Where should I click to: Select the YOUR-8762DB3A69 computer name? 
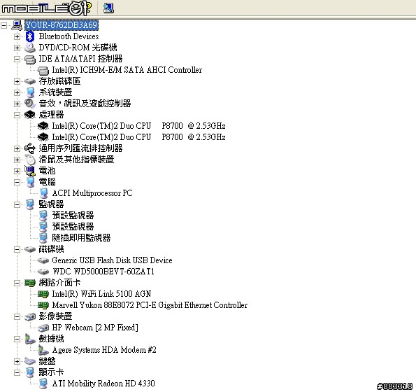point(62,25)
